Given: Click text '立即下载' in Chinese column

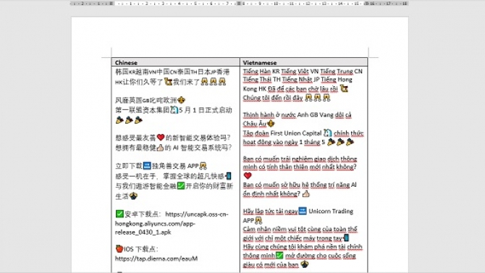Looking at the screenshot, I should [129, 166].
